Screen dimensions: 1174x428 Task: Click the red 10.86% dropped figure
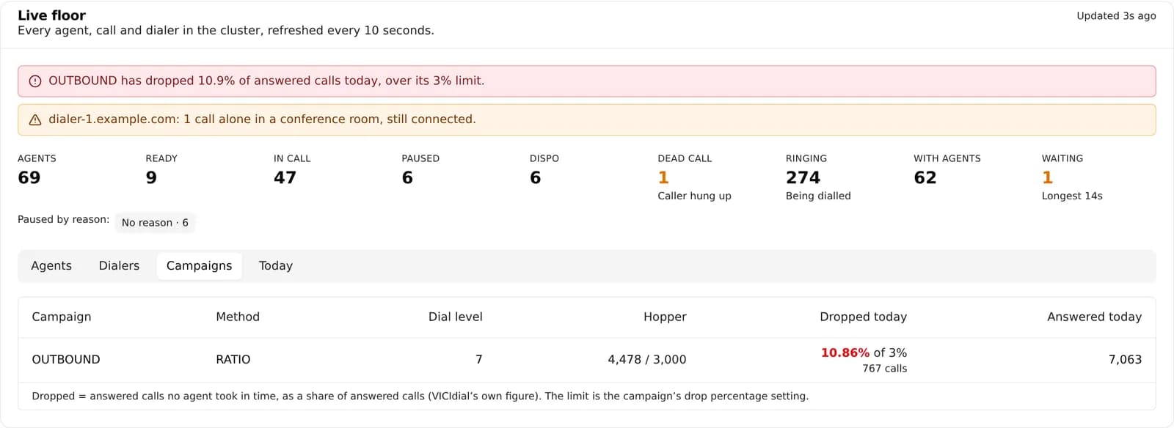pos(845,353)
